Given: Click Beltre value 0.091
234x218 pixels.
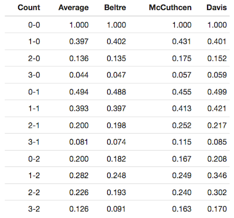Looking at the screenshot, I should [116, 209].
